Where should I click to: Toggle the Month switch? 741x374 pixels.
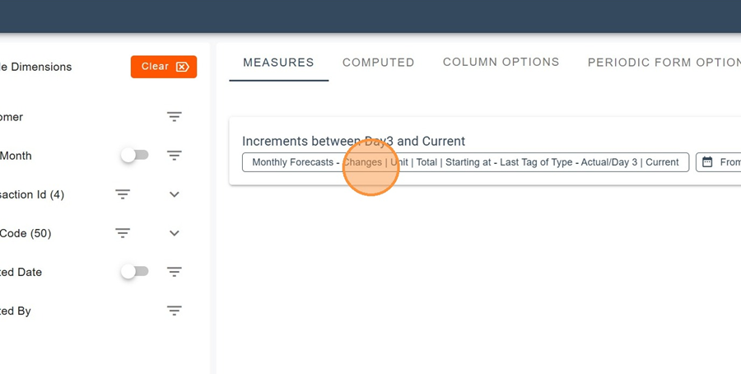tap(134, 156)
